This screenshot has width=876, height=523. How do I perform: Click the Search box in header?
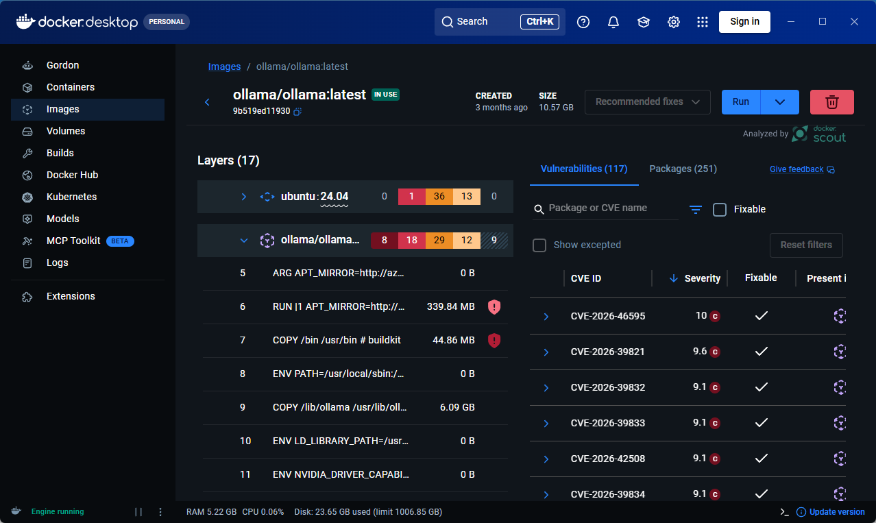[500, 22]
